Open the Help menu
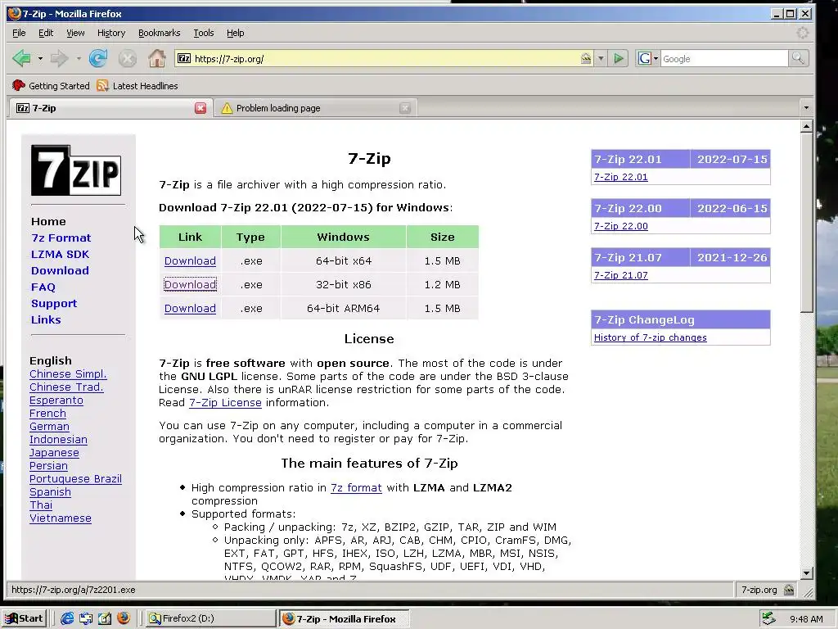This screenshot has height=629, width=838. (x=235, y=33)
